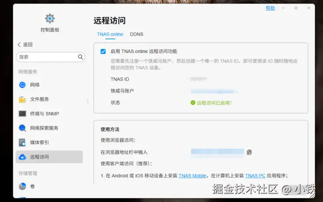Open the TNAS PC download link
The image size is (323, 202).
point(255,176)
